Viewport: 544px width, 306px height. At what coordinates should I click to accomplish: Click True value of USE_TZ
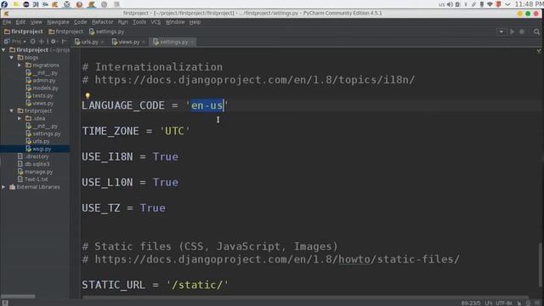[153, 207]
